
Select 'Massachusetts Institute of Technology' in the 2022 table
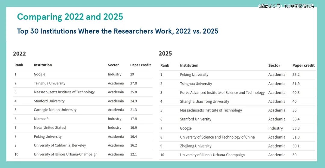point(64,92)
